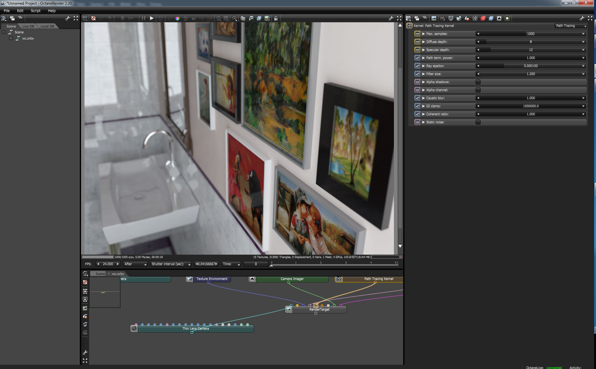Click the white balance color picker icon
Screen dimensions: 596x369
click(x=177, y=19)
